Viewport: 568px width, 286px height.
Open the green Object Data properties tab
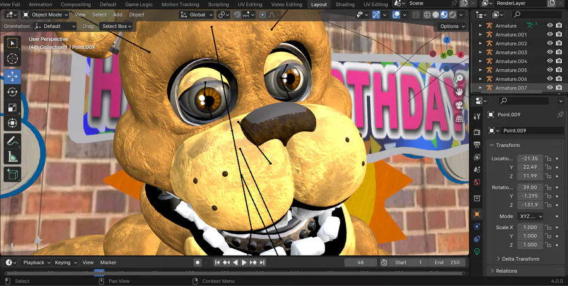(477, 251)
